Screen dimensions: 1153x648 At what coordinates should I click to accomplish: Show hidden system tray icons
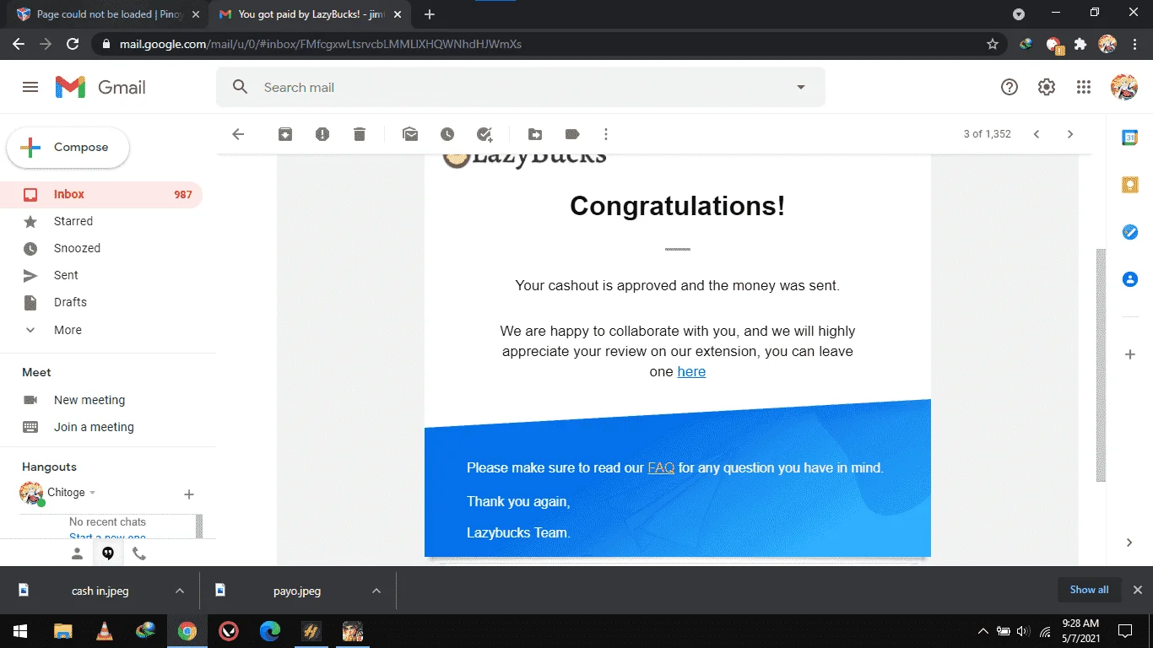(x=982, y=631)
